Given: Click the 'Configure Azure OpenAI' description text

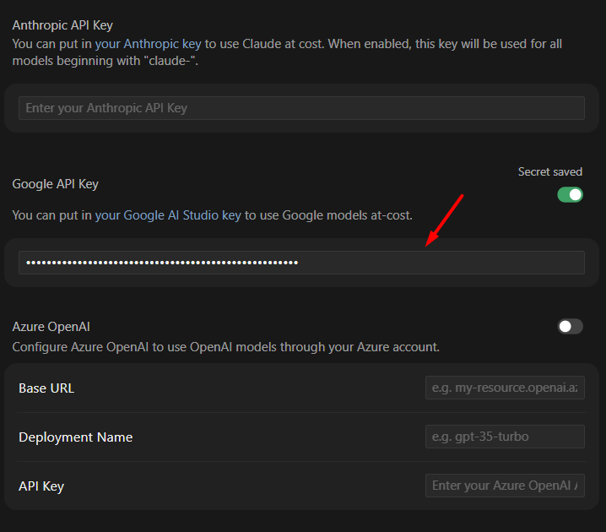Looking at the screenshot, I should [225, 347].
